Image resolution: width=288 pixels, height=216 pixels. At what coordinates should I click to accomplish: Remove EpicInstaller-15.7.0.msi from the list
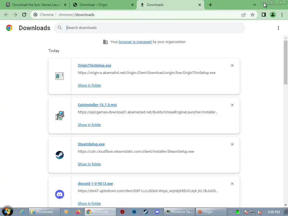coord(232,105)
